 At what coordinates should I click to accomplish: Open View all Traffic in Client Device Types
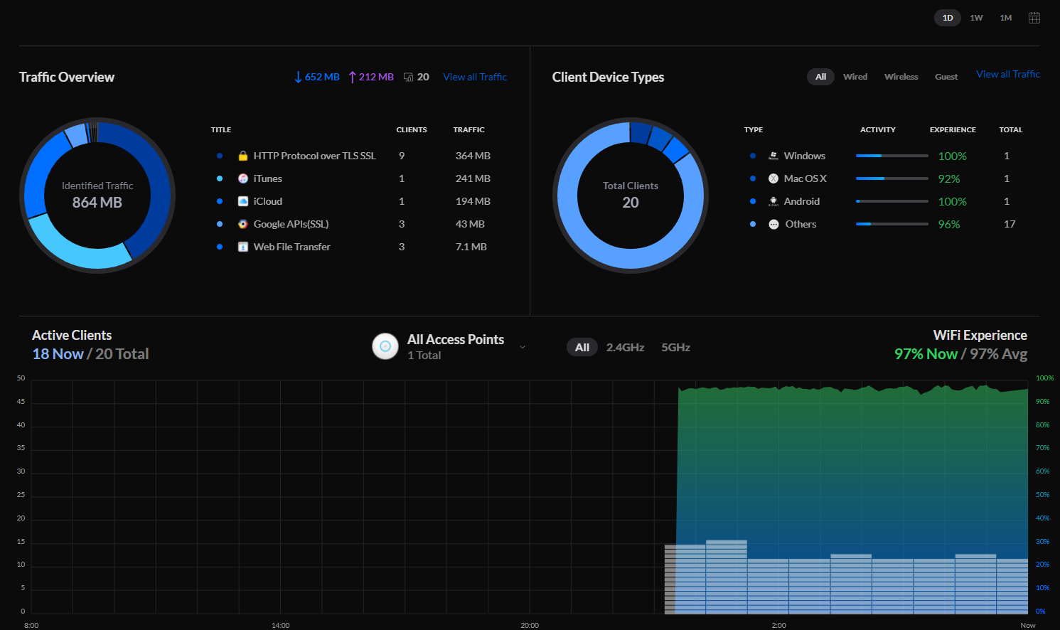point(1007,74)
